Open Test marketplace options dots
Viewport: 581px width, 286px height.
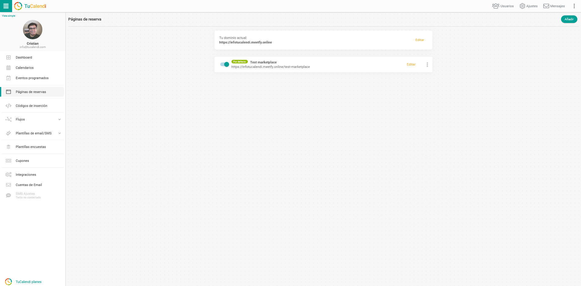pos(427,65)
